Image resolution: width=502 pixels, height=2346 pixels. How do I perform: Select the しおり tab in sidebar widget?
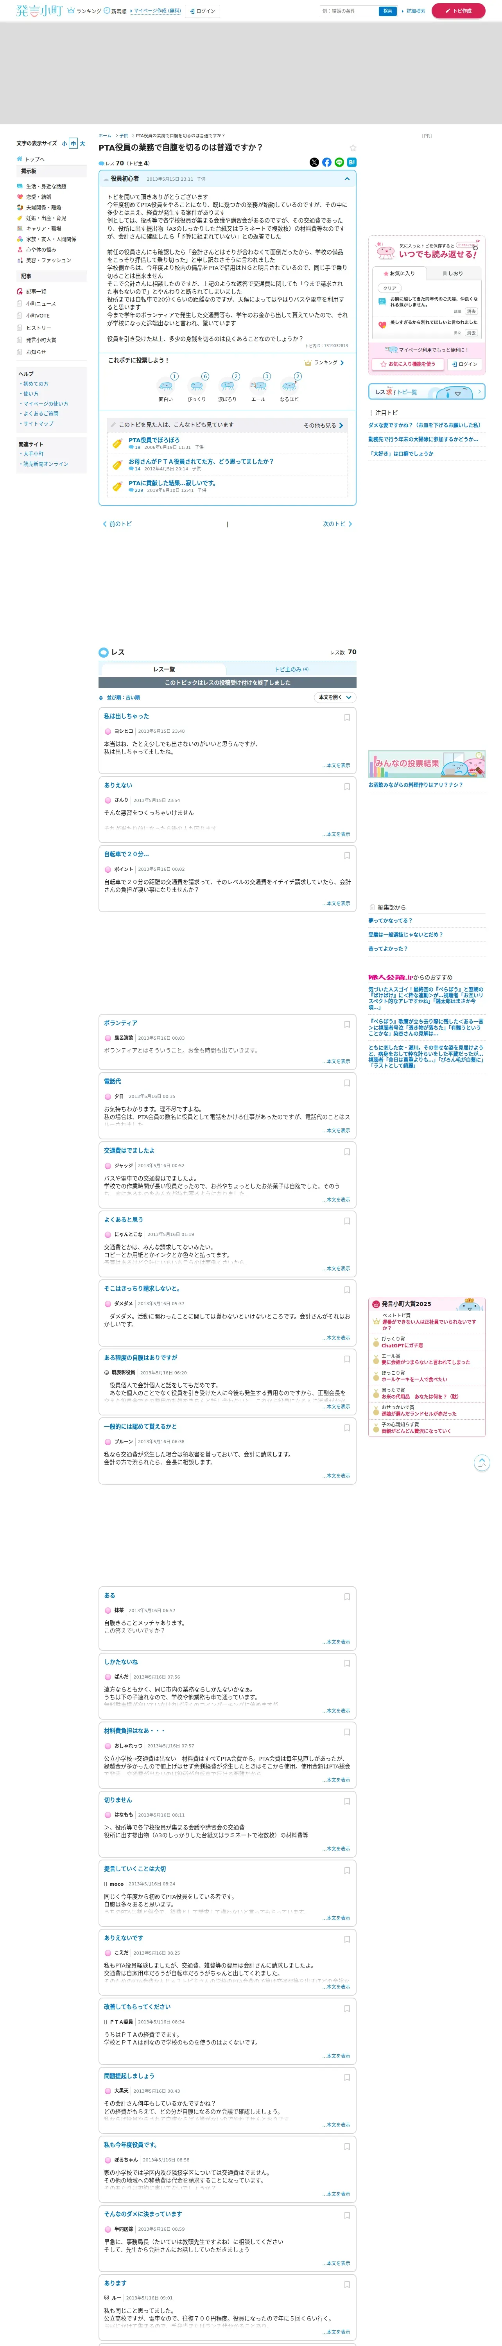(x=453, y=273)
